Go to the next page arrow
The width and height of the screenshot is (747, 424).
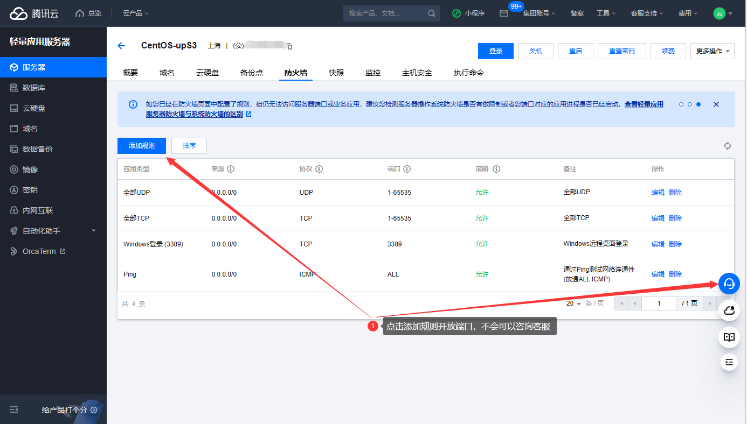pyautogui.click(x=711, y=303)
